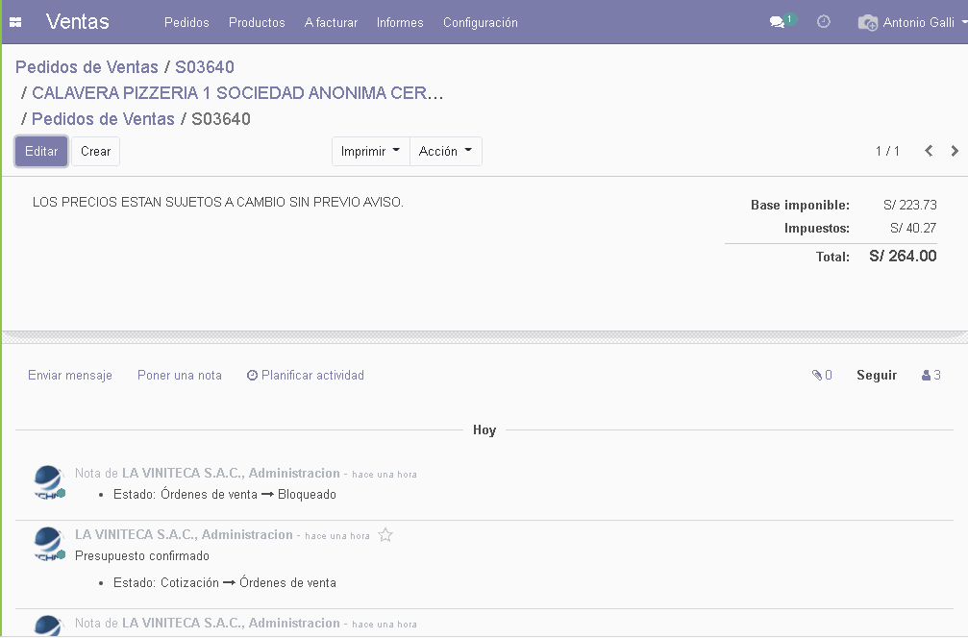Click Planificar actividad link
Screen dimensions: 968x638
click(306, 376)
